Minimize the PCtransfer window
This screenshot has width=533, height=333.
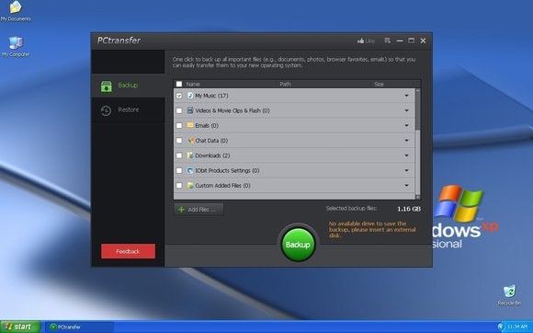[400, 40]
